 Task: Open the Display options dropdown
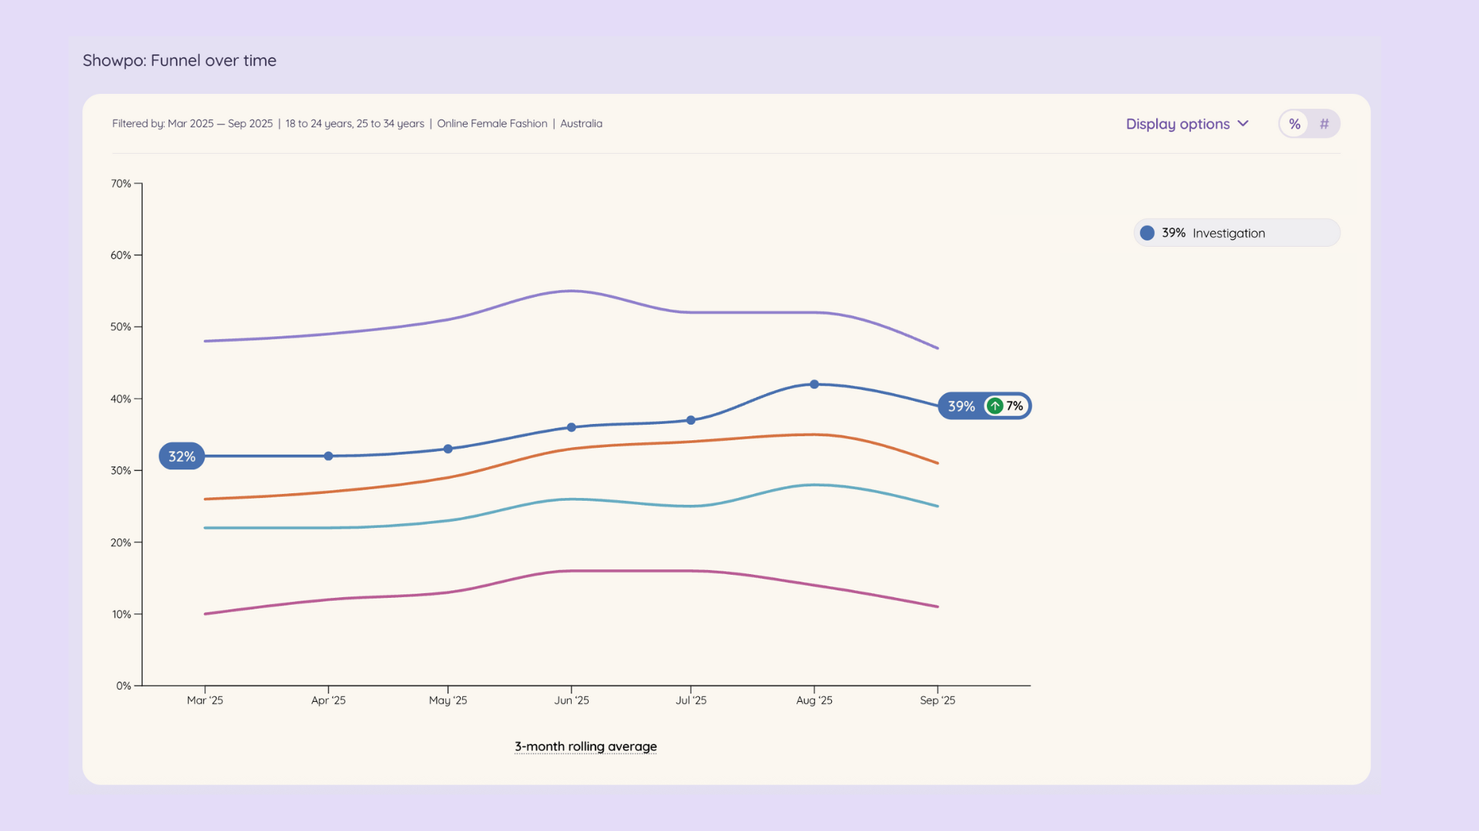point(1177,124)
